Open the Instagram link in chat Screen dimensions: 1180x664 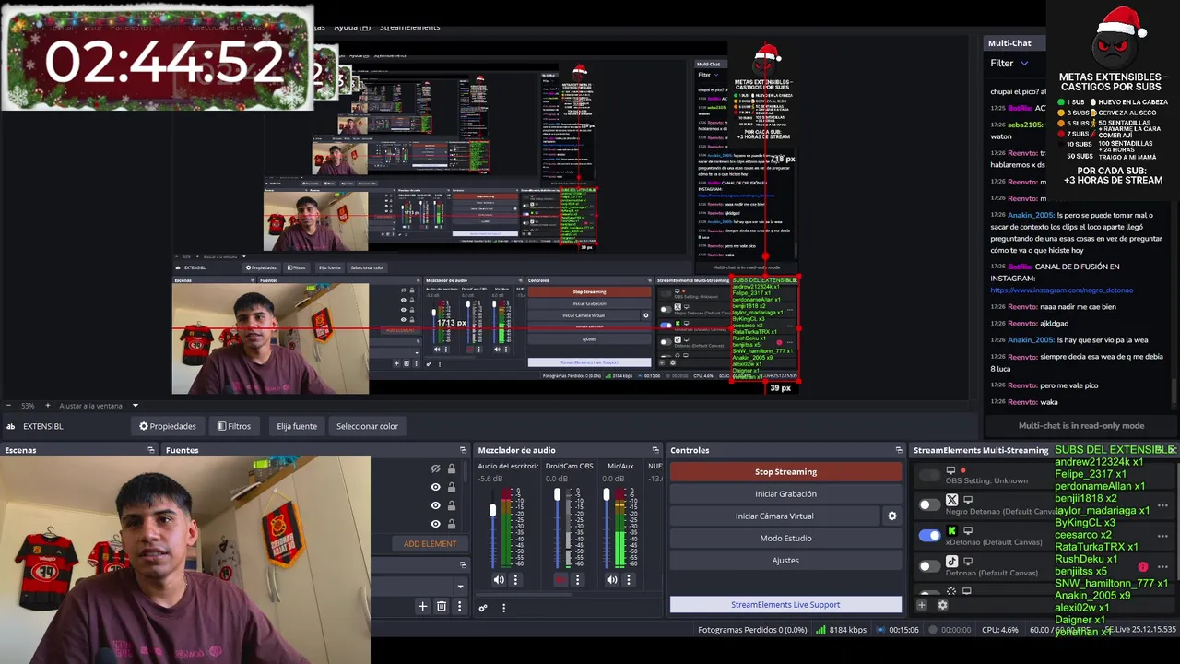[1062, 290]
